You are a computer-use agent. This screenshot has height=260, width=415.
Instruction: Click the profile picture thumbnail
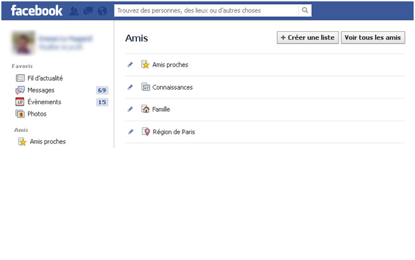[x=24, y=43]
